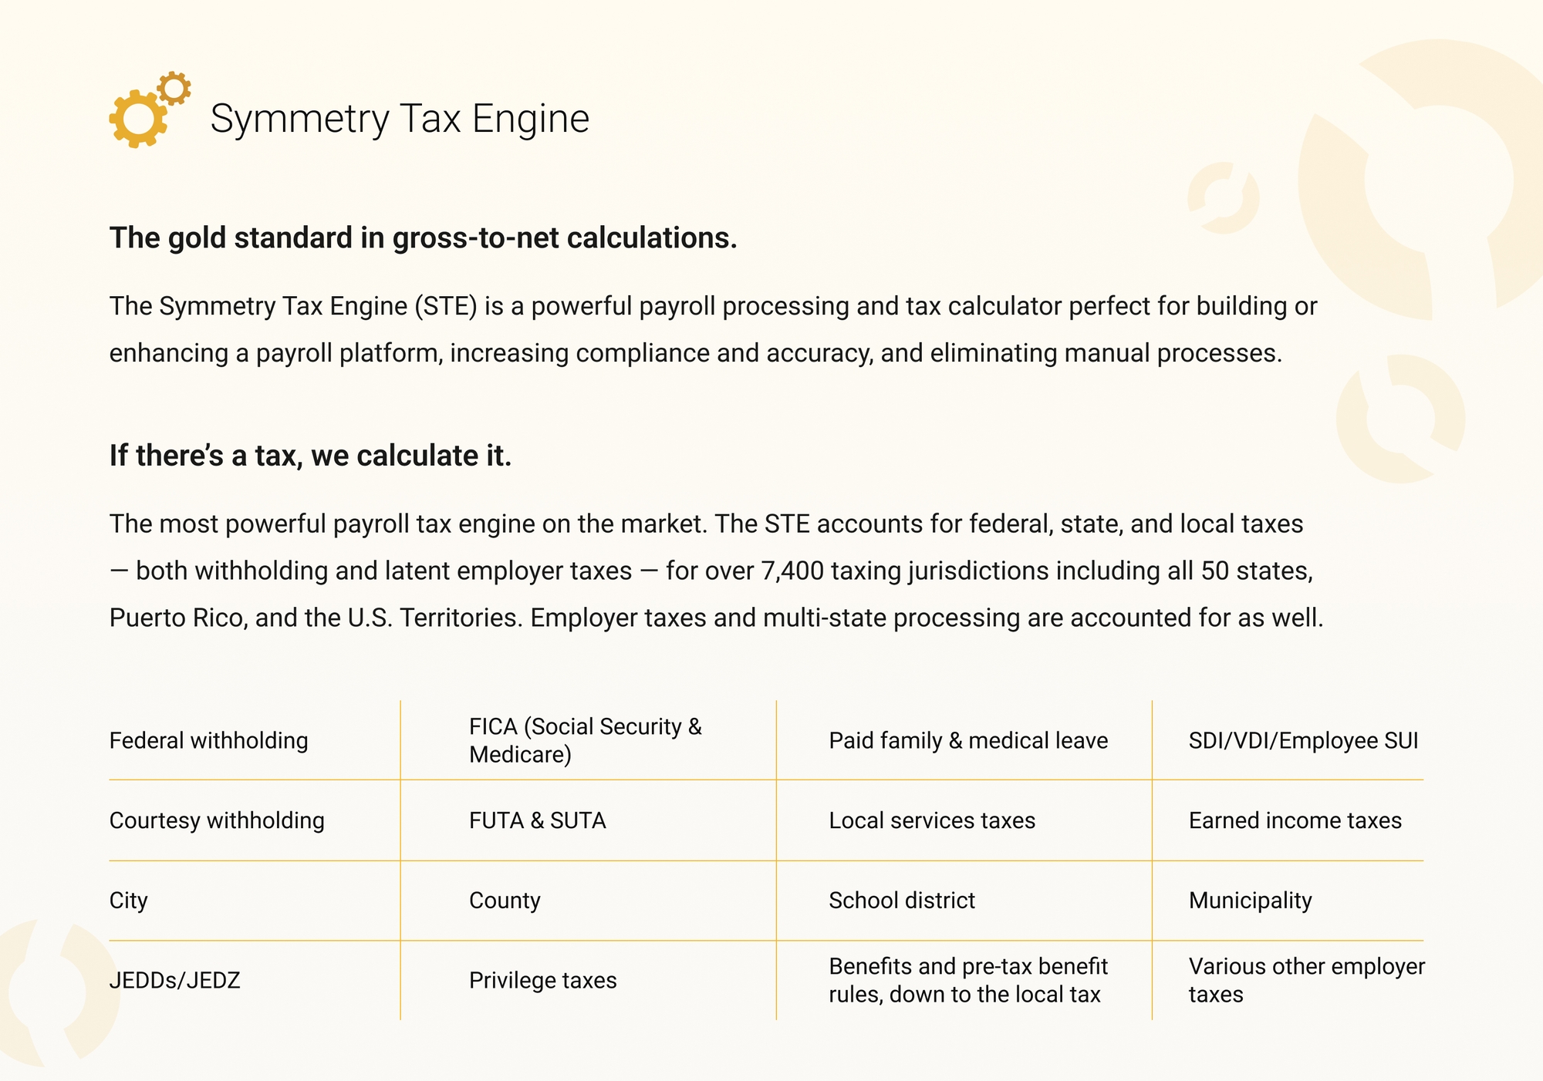
Task: Click the paragraph beginning 'The most powerful payroll'
Action: pyautogui.click(x=716, y=571)
